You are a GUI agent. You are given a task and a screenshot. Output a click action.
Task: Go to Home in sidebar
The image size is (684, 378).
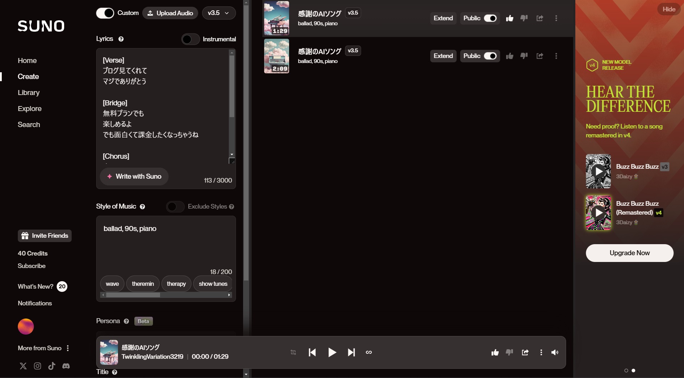click(x=27, y=61)
